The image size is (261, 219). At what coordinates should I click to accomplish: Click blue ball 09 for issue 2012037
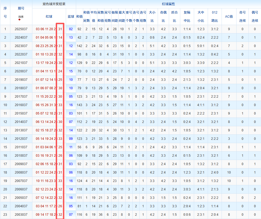pyautogui.click(x=71, y=139)
